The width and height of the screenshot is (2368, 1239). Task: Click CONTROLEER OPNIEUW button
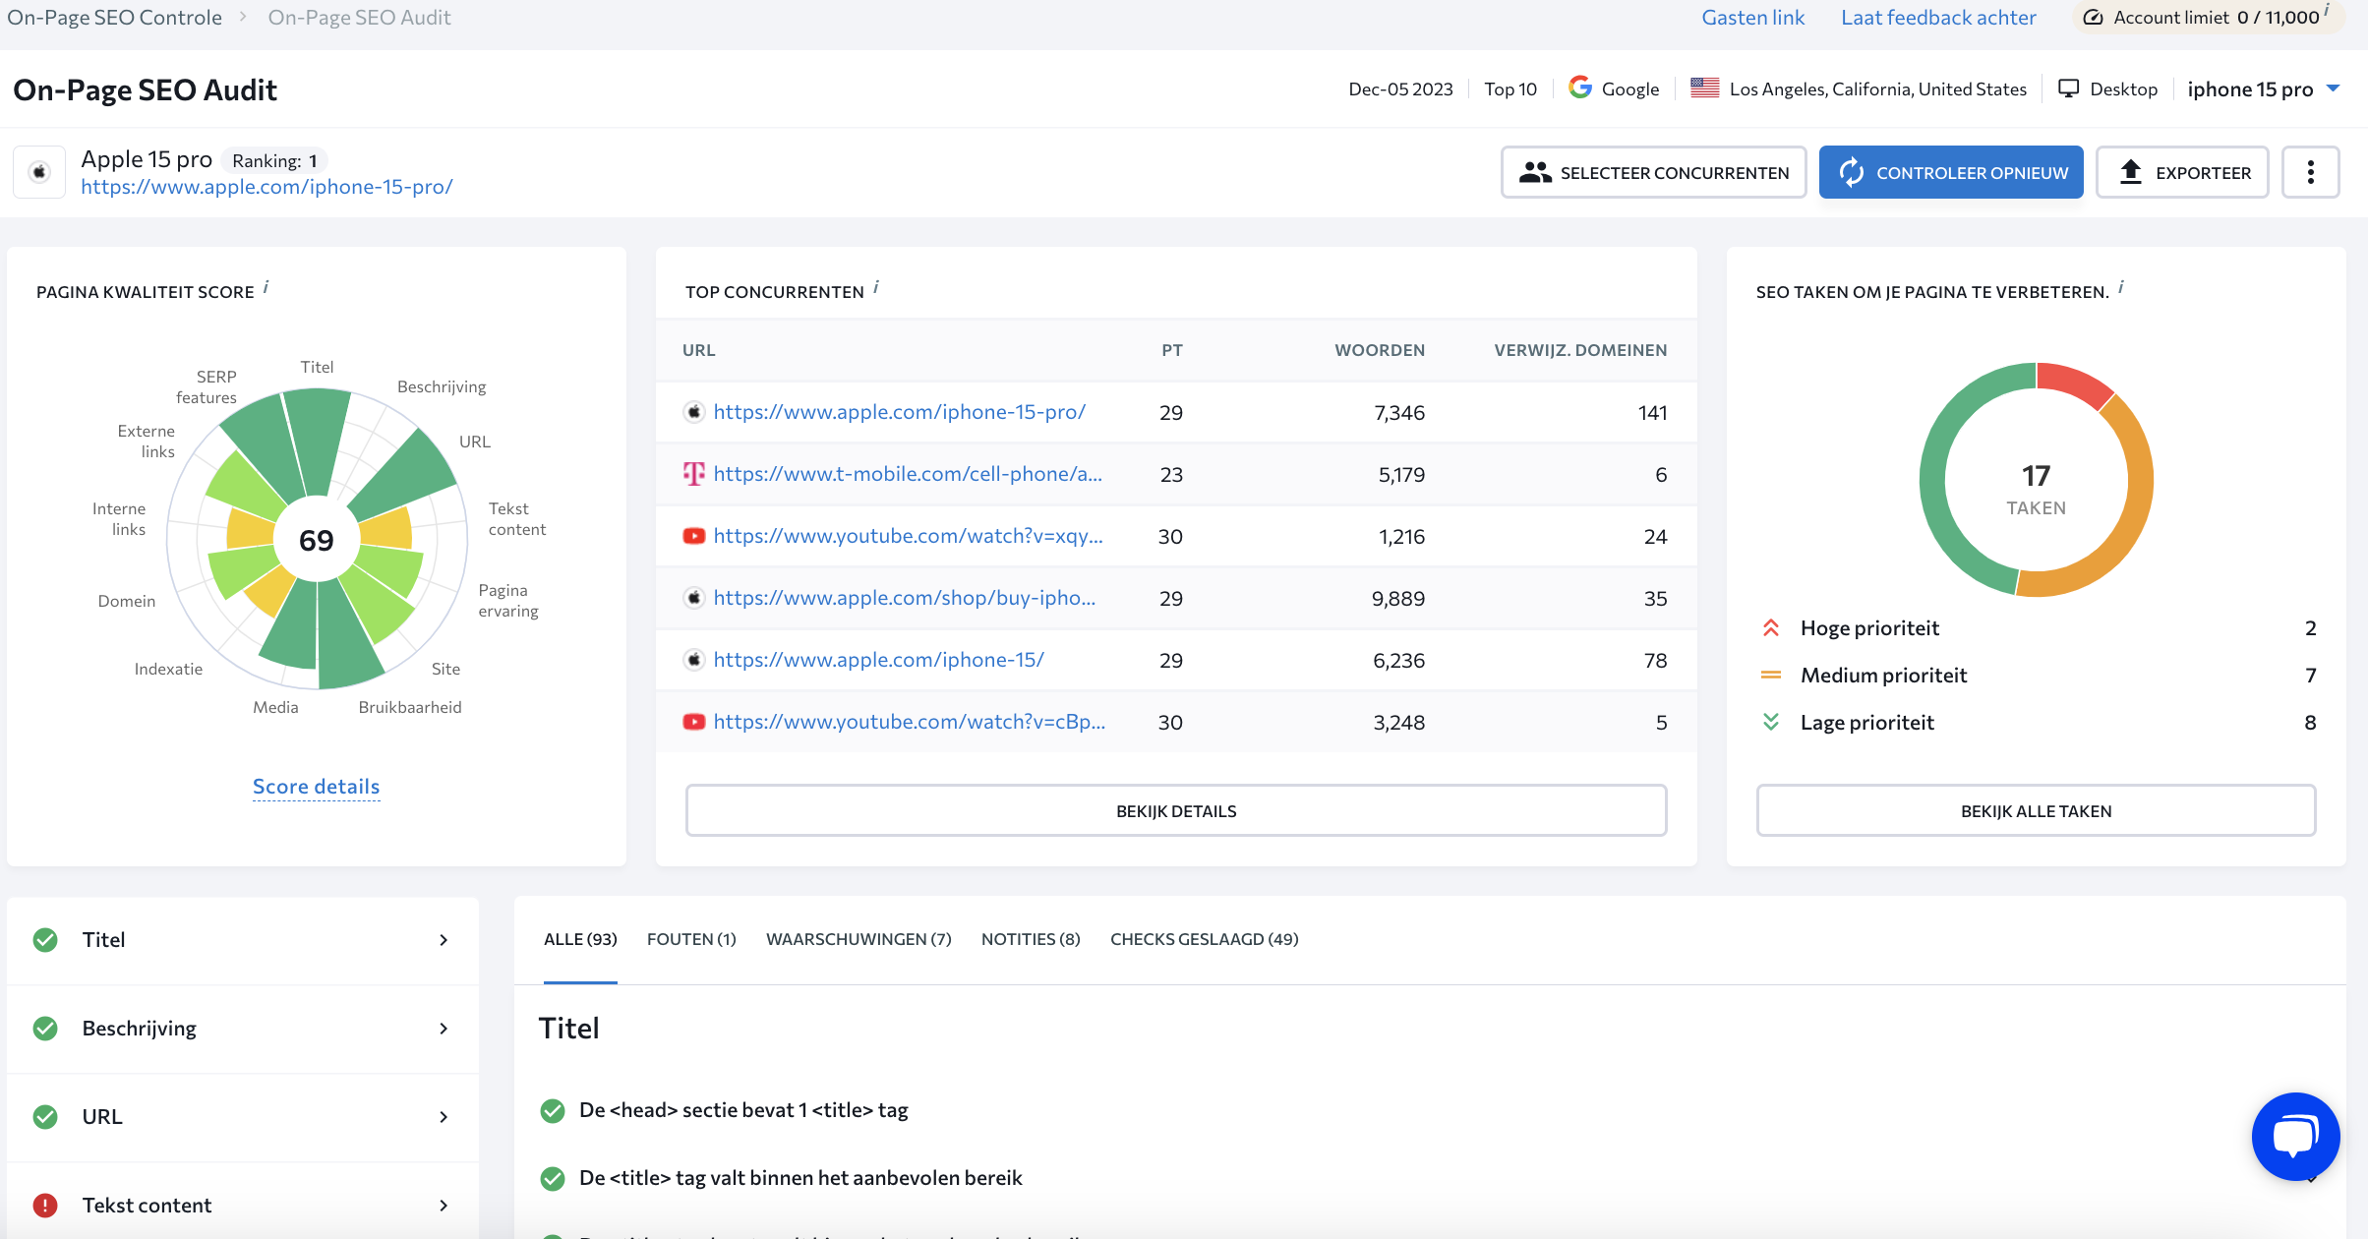tap(1951, 172)
